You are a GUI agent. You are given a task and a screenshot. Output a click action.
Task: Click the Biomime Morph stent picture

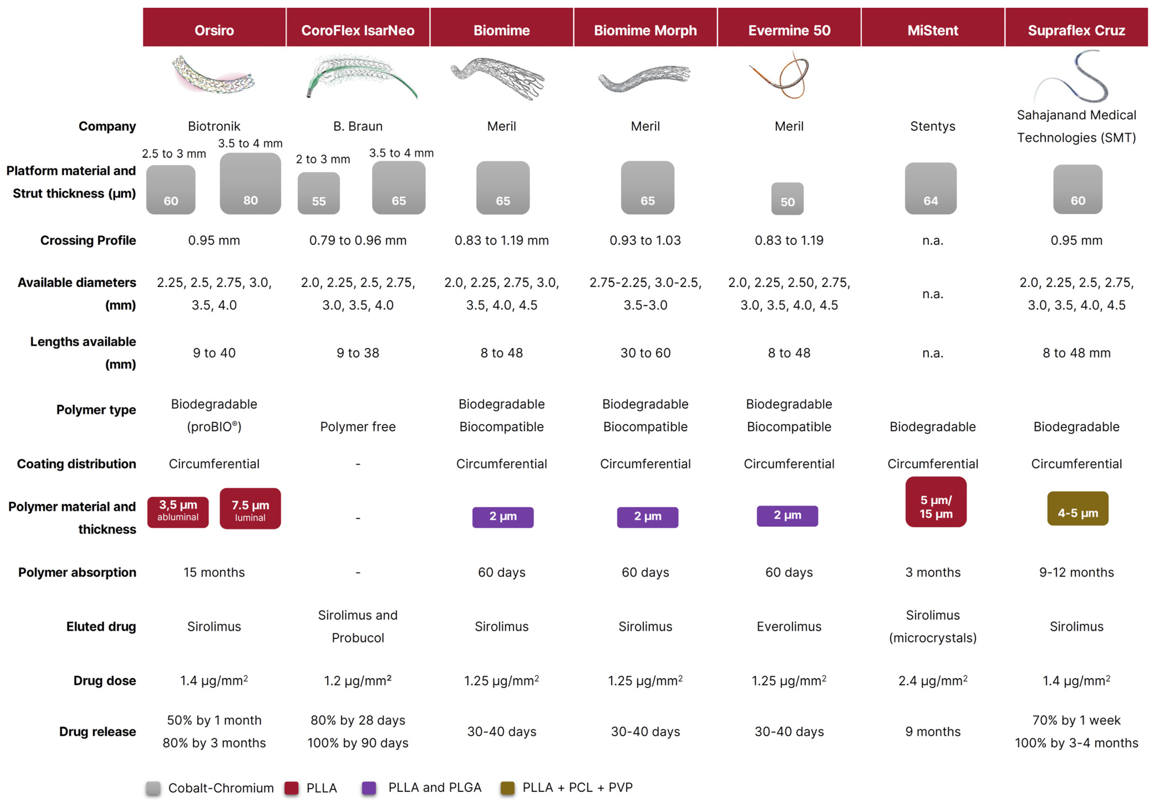pos(644,78)
